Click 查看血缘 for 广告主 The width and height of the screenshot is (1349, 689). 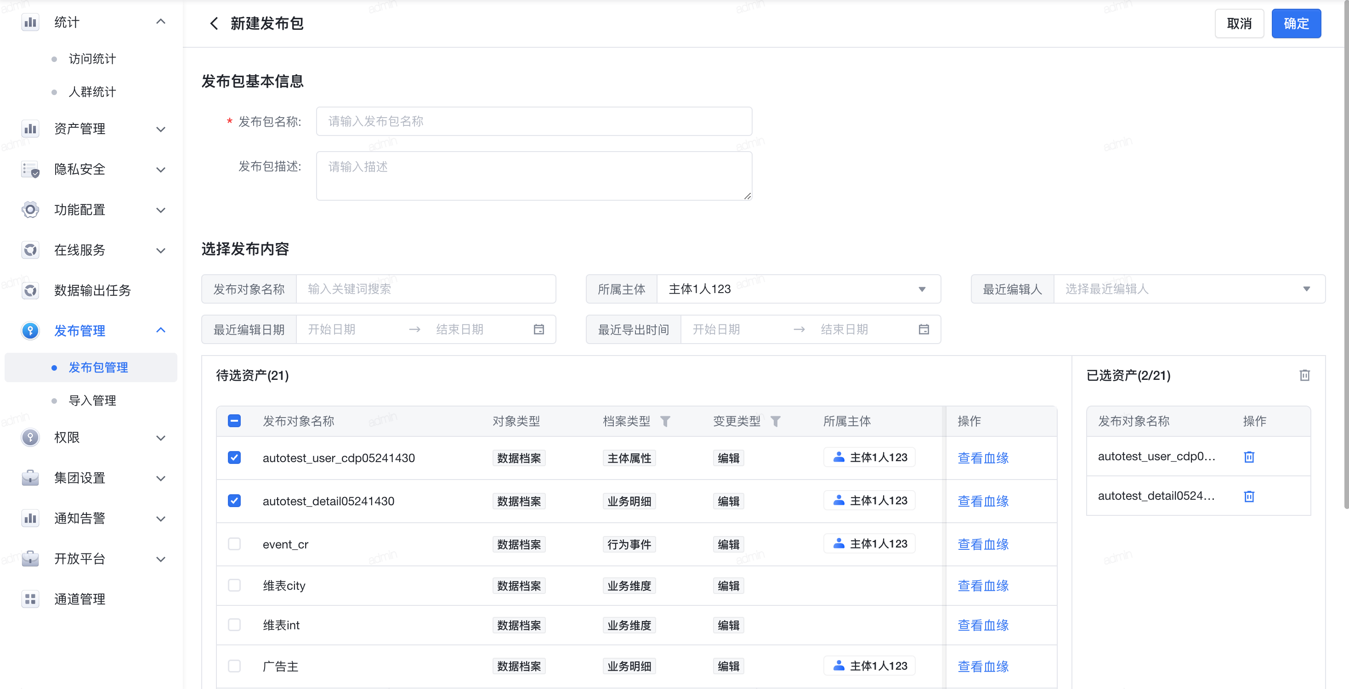983,666
